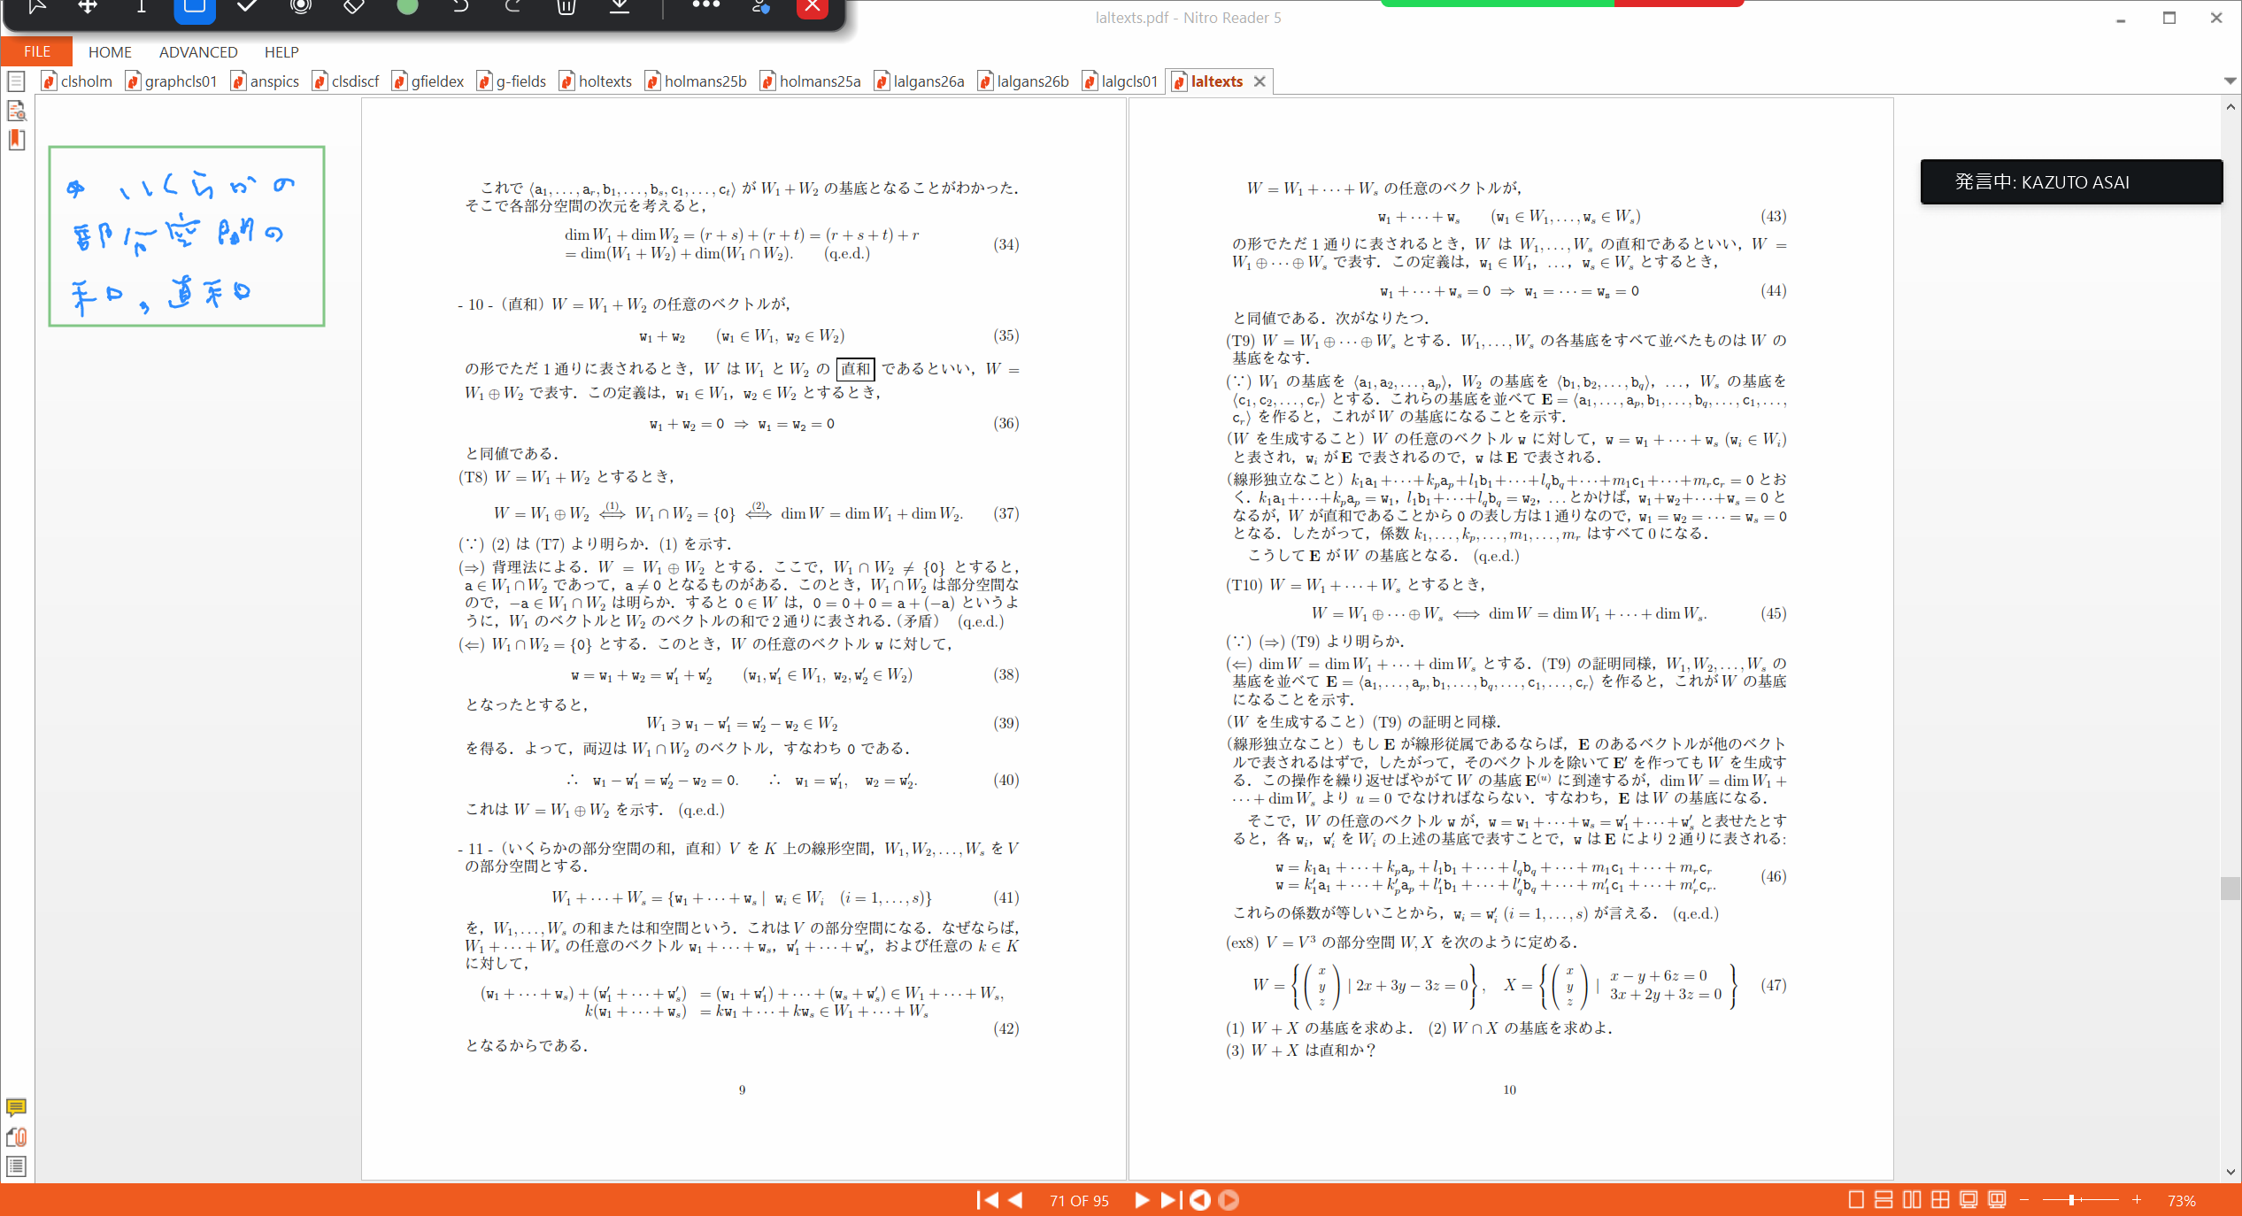
Task: Open more annotation options menu
Action: pyautogui.click(x=705, y=5)
